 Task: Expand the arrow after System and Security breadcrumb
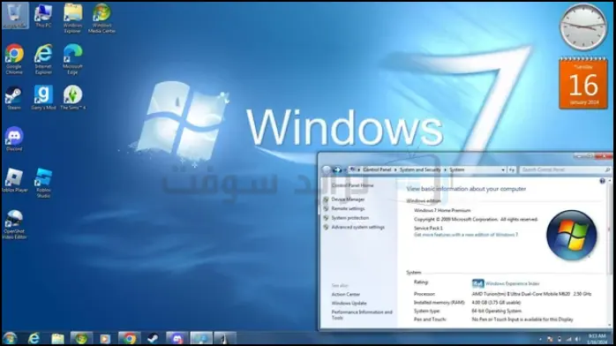click(x=445, y=169)
